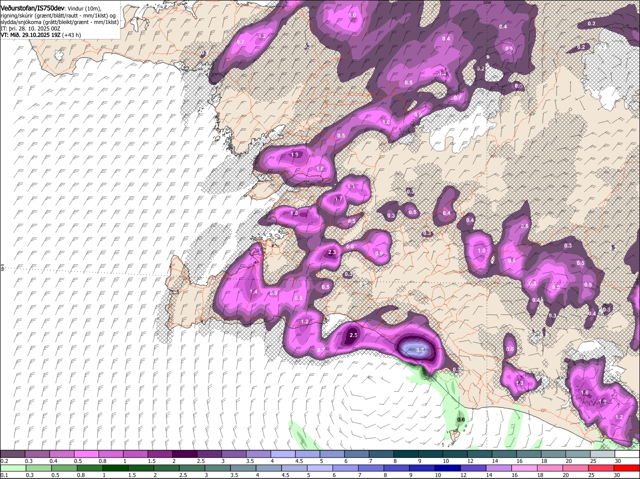Viewport: 640px width, 479px height.
Task: Click the '1.4' value label on the map
Action: 253,291
